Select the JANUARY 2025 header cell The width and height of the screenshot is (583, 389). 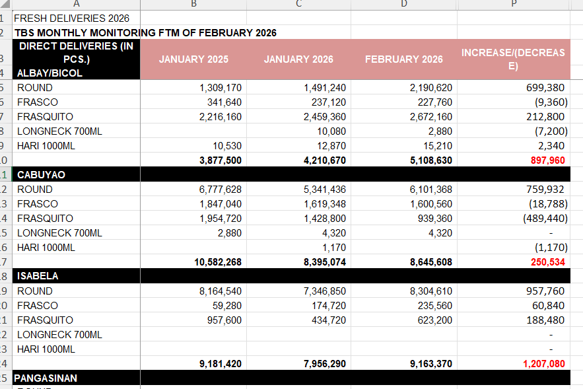pos(193,59)
